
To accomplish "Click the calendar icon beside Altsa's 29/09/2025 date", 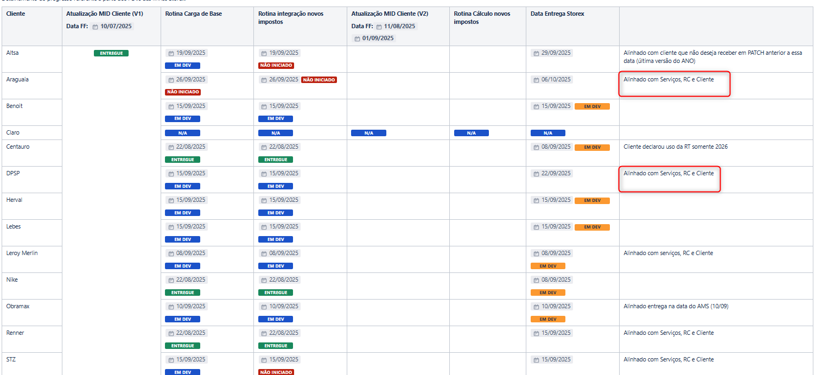I will [536, 53].
